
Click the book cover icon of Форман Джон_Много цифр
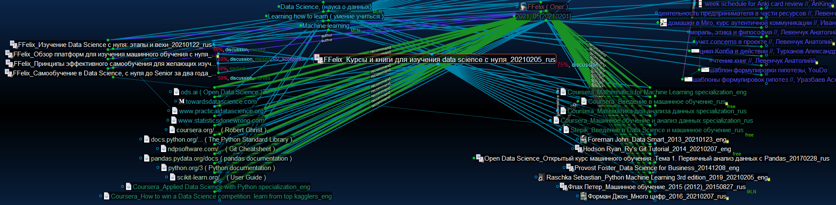coord(584,196)
